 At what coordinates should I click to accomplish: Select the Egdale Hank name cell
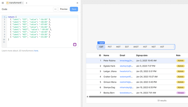109,66
